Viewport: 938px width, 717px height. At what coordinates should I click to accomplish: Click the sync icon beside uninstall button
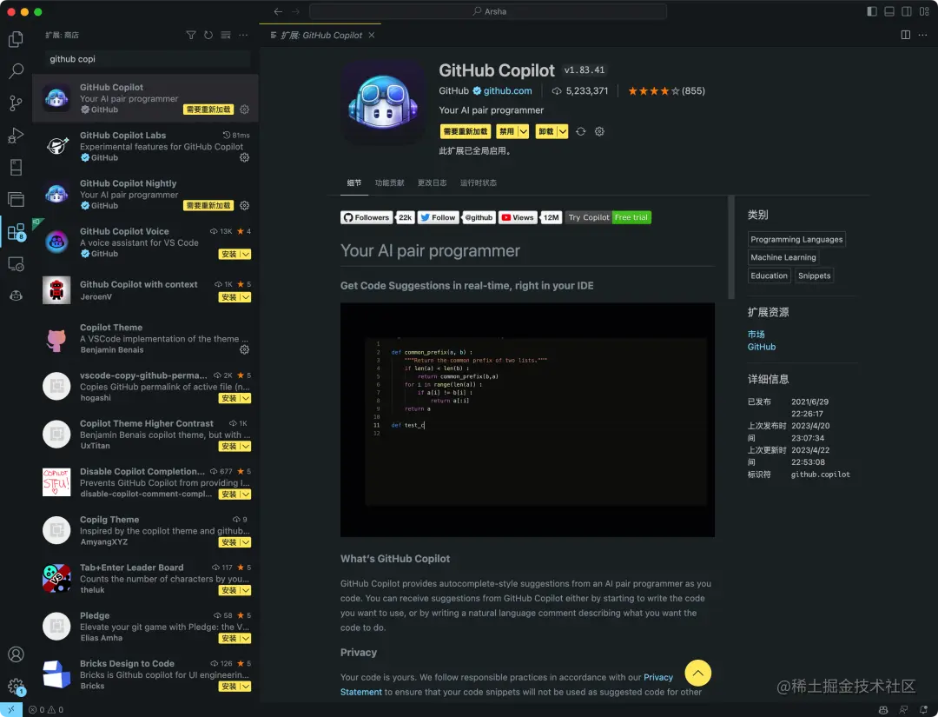tap(581, 131)
